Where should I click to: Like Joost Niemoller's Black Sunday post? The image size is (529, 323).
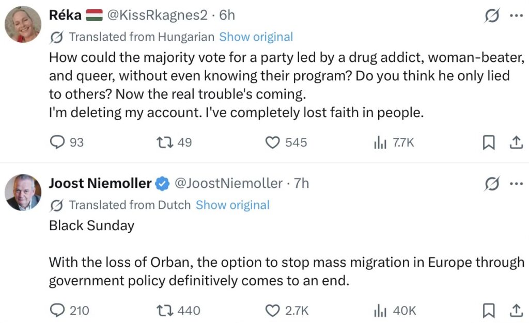pos(272,310)
